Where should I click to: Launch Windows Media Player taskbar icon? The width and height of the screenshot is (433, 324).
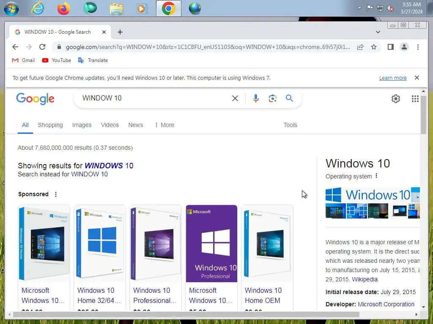pos(142,9)
